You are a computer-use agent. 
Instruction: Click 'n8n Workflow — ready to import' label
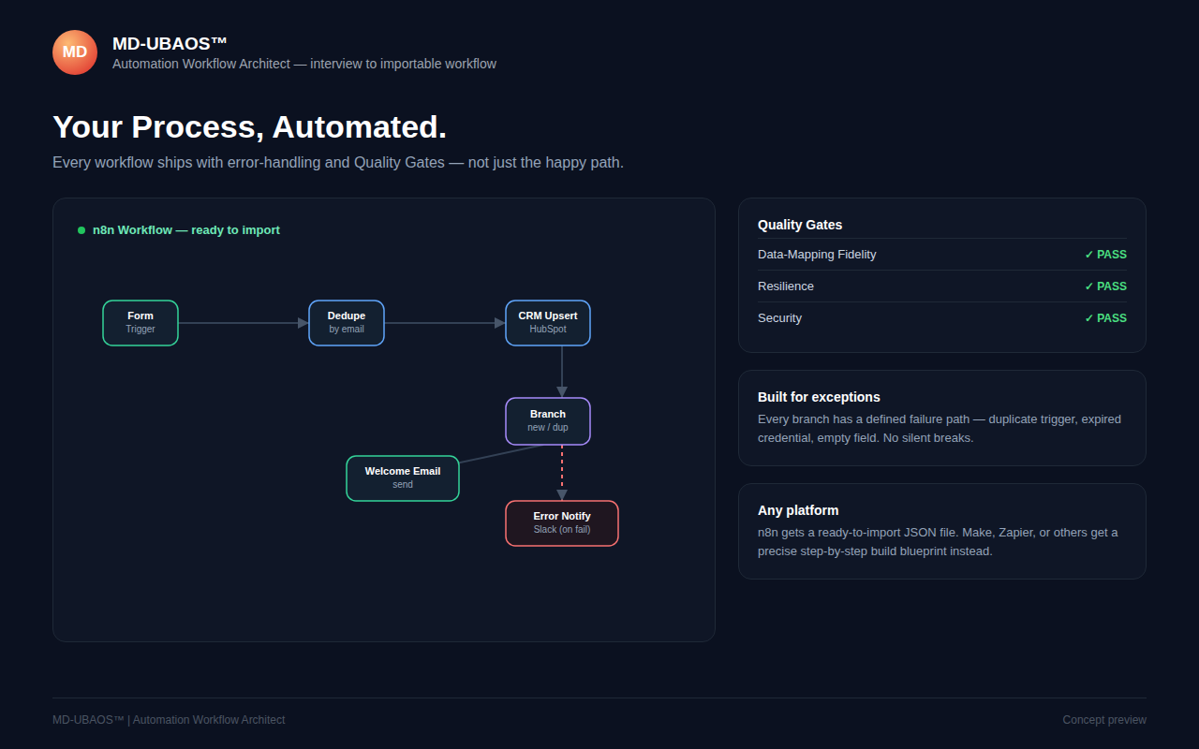[186, 230]
